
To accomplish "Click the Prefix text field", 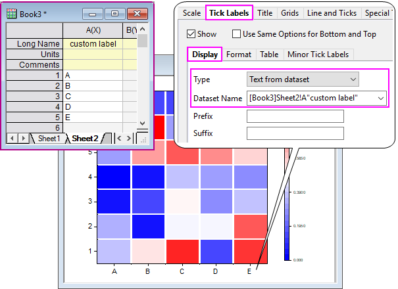I will click(x=295, y=116).
